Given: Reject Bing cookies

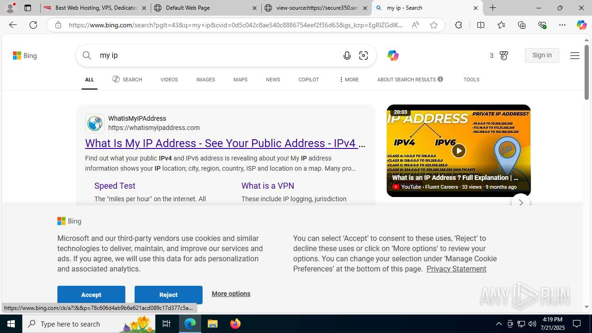Looking at the screenshot, I should click(x=168, y=295).
